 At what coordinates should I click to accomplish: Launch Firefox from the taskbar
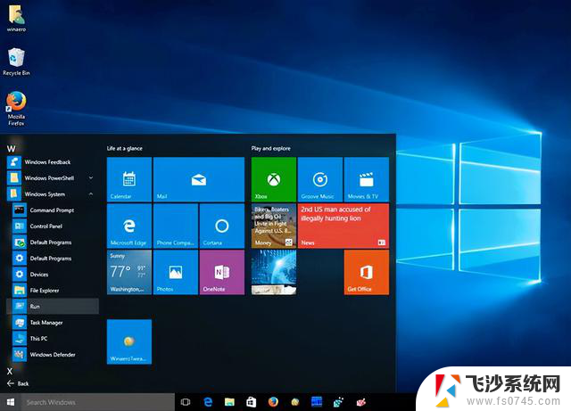(x=273, y=402)
